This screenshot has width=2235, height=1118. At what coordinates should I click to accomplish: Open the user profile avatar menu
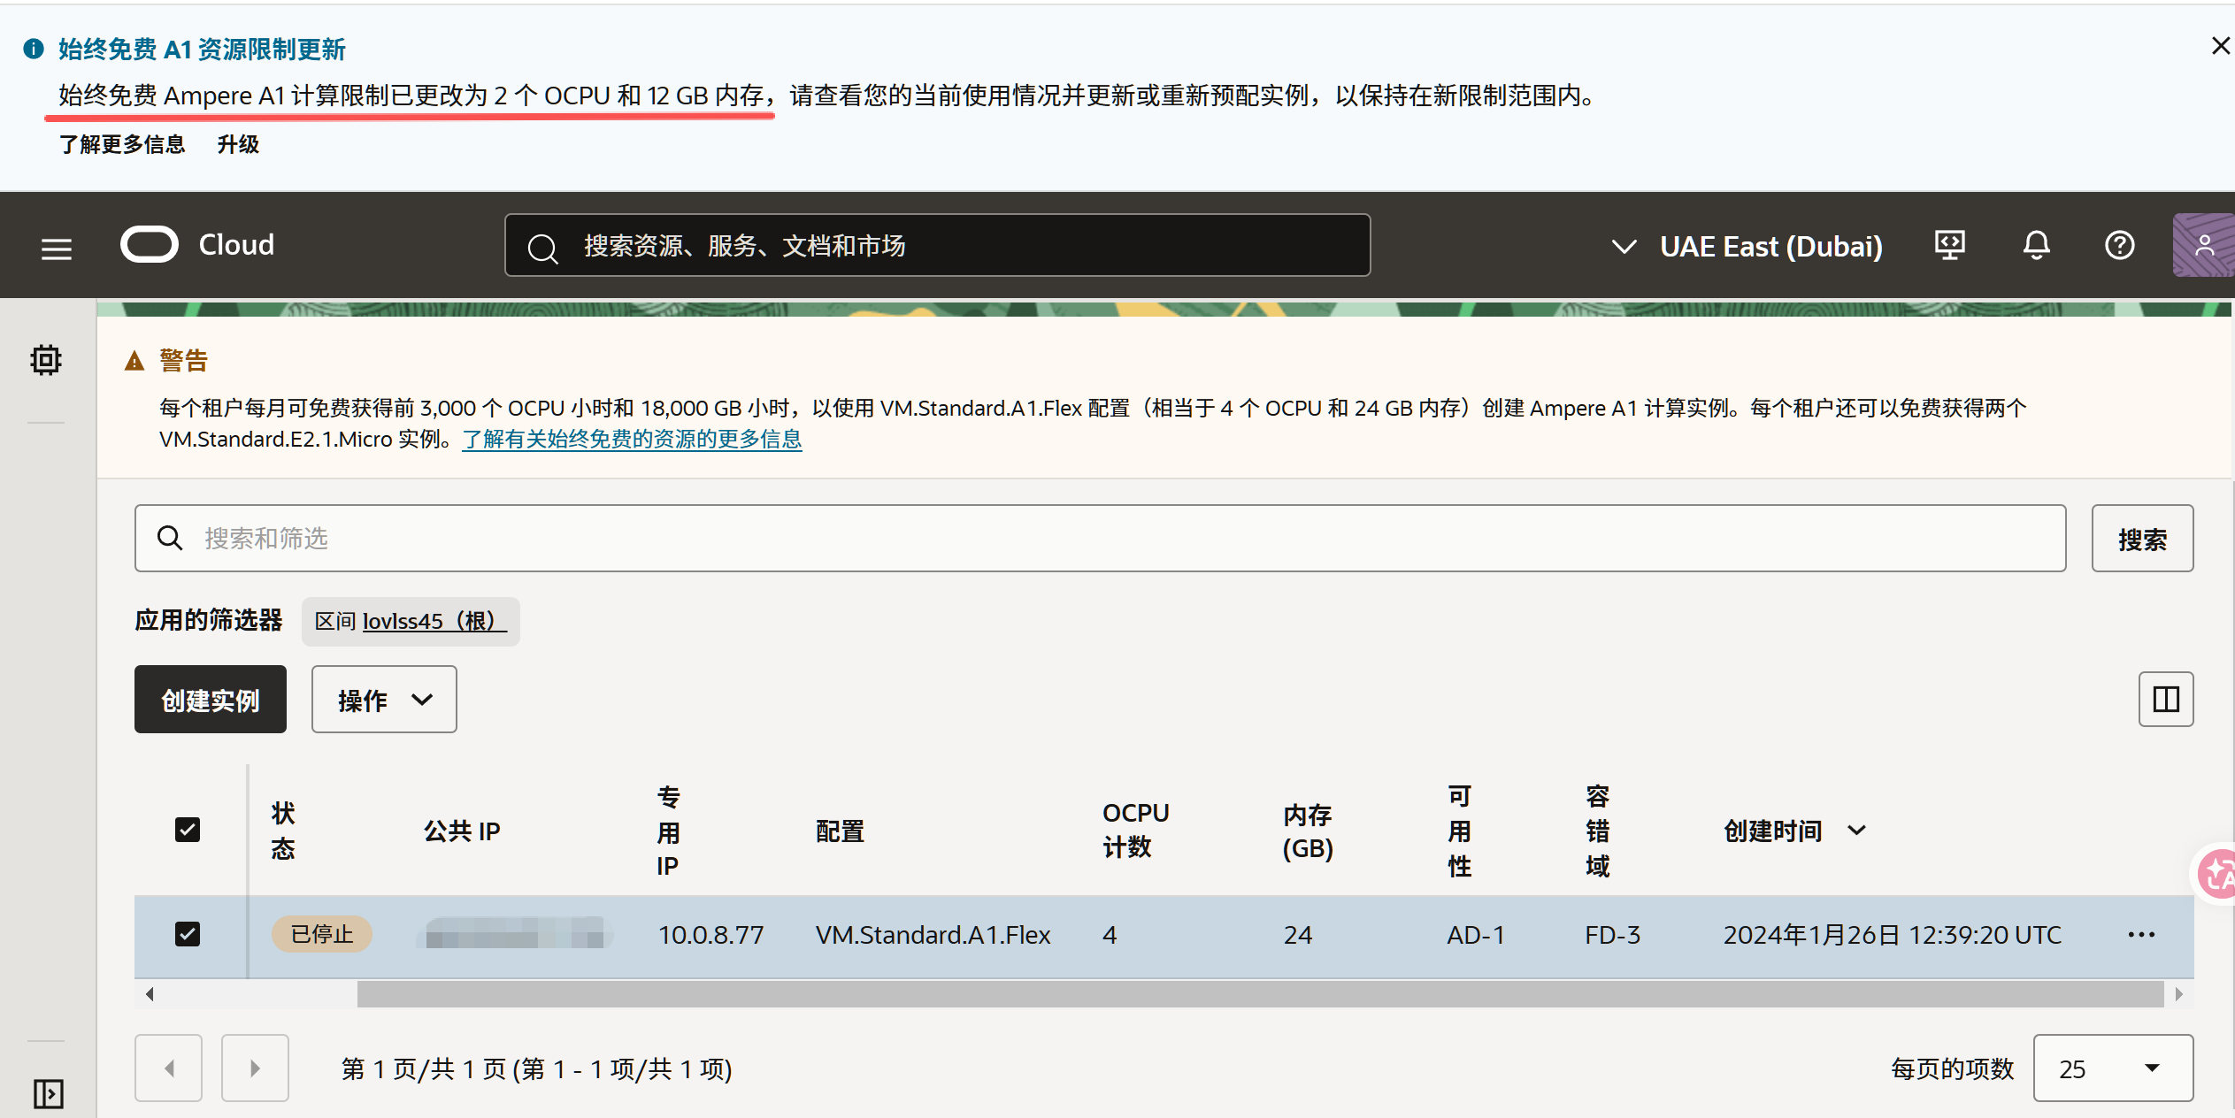(2203, 245)
